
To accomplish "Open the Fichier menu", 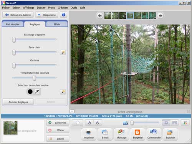I will (x=6, y=8).
